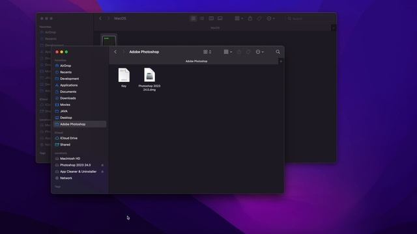Select the MacOS tab in background window

tap(215, 28)
